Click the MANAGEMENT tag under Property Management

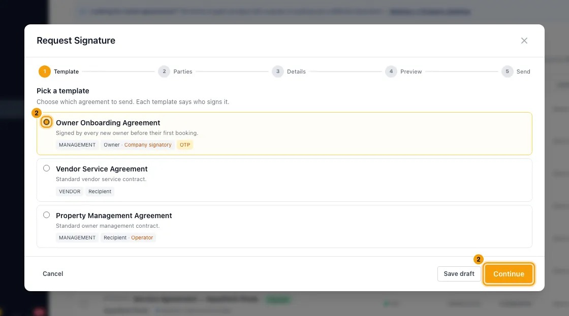point(77,238)
